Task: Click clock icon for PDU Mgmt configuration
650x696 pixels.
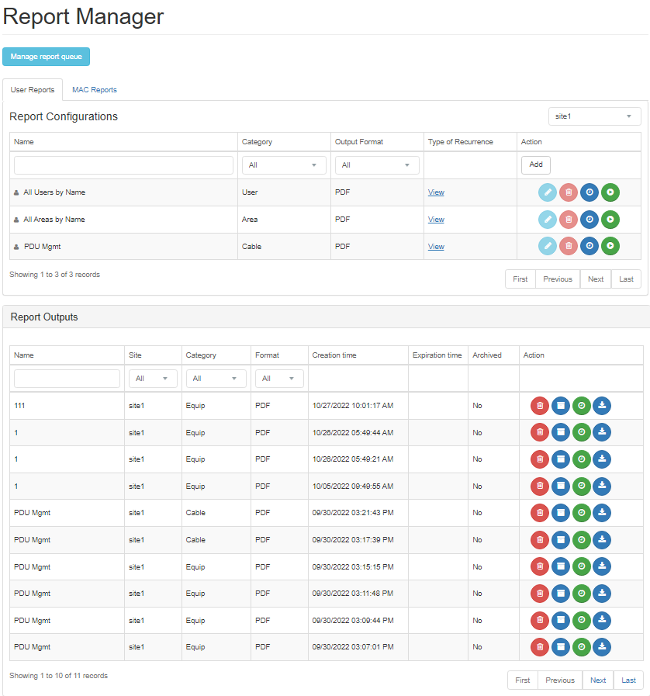Action: coord(589,246)
